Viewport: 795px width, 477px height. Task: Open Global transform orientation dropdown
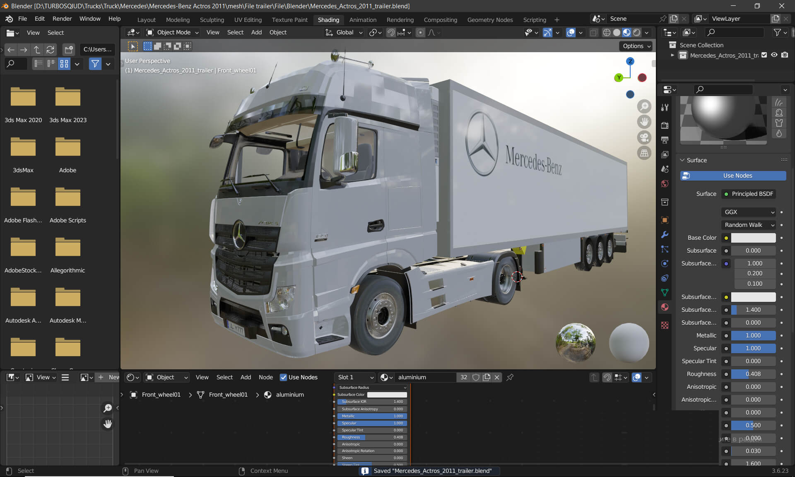pyautogui.click(x=344, y=32)
